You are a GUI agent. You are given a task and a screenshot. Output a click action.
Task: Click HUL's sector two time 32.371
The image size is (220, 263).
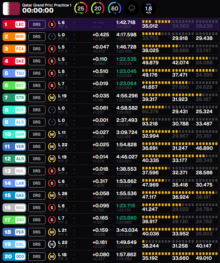point(180,172)
